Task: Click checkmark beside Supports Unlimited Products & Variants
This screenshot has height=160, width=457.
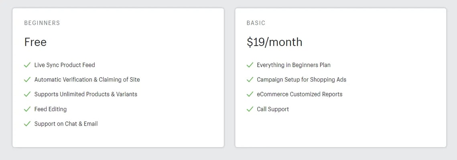Action: click(27, 94)
